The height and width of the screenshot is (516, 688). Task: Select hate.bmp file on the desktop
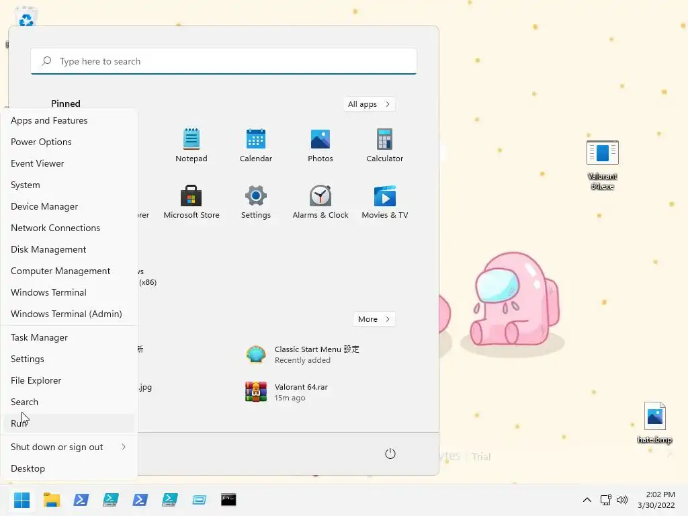(x=654, y=423)
